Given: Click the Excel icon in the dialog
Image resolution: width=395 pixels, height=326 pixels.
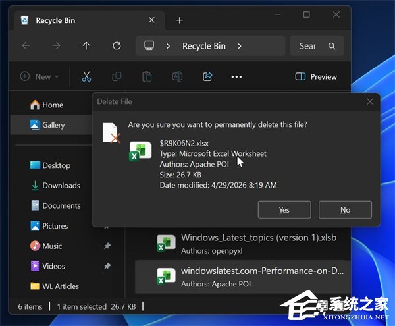Looking at the screenshot, I should click(x=140, y=151).
